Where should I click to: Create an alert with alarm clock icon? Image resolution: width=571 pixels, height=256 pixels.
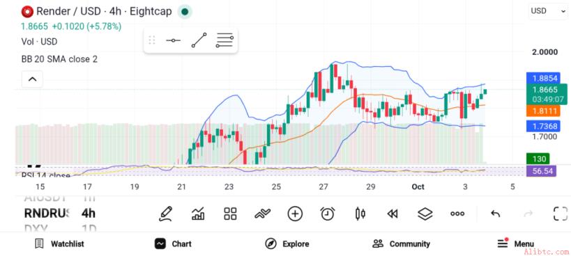[x=328, y=214]
